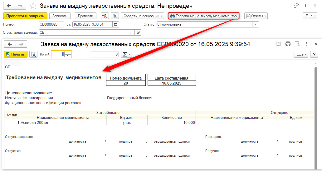
Task: Open the calendar picker for the date field
Action: click(x=116, y=24)
